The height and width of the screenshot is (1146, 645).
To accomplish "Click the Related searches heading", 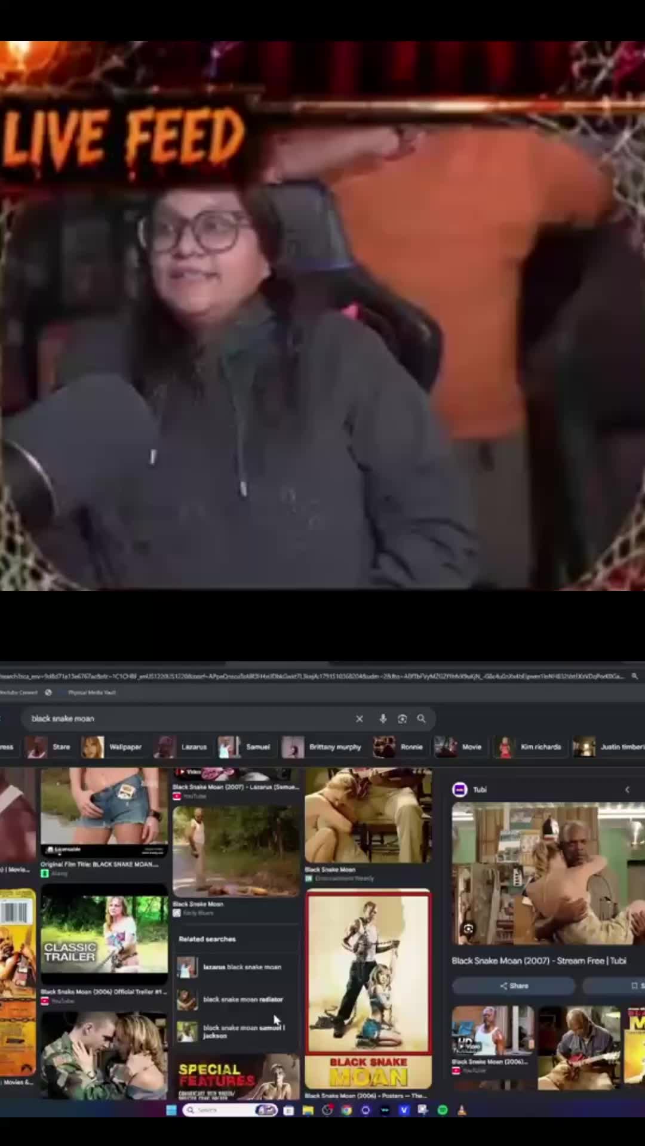I will [x=207, y=939].
